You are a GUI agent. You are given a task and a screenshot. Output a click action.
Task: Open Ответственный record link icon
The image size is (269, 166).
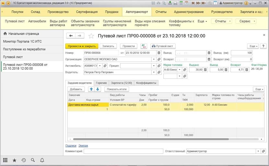[263, 151]
